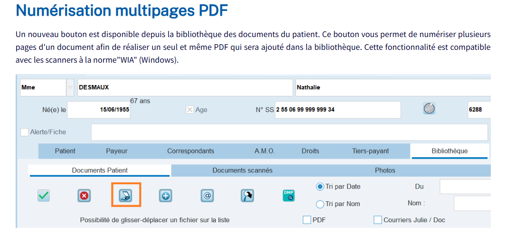The image size is (526, 236).
Task: Click the @ email document icon
Action: [x=207, y=196]
